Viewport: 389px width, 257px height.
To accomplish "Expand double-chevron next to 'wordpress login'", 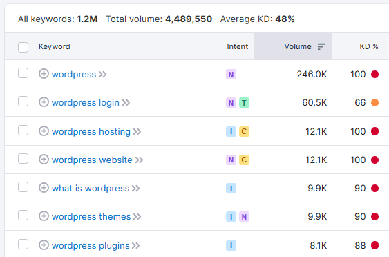I will click(126, 103).
